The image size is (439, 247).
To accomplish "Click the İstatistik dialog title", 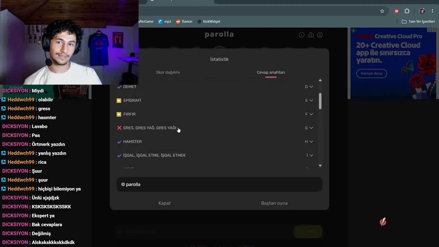I will tap(219, 59).
